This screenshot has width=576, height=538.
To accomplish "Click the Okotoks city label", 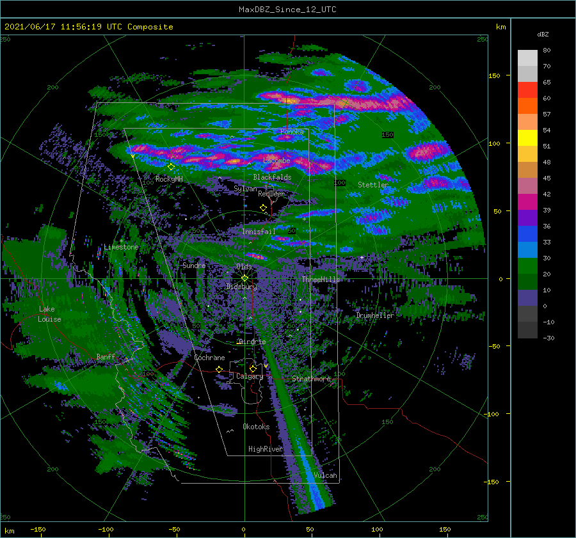I will [x=256, y=426].
